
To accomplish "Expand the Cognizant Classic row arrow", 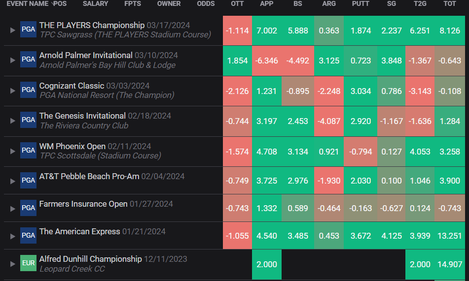I will pyautogui.click(x=12, y=91).
